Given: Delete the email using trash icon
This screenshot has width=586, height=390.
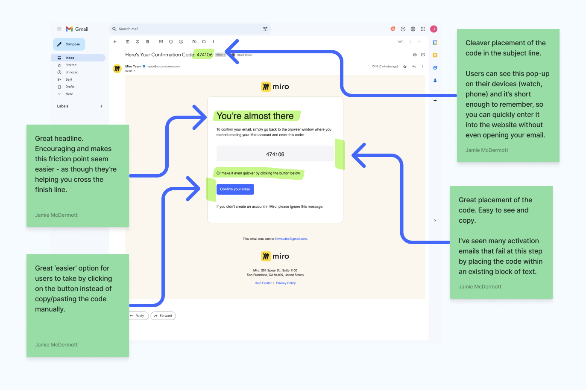Looking at the screenshot, I should tap(147, 41).
